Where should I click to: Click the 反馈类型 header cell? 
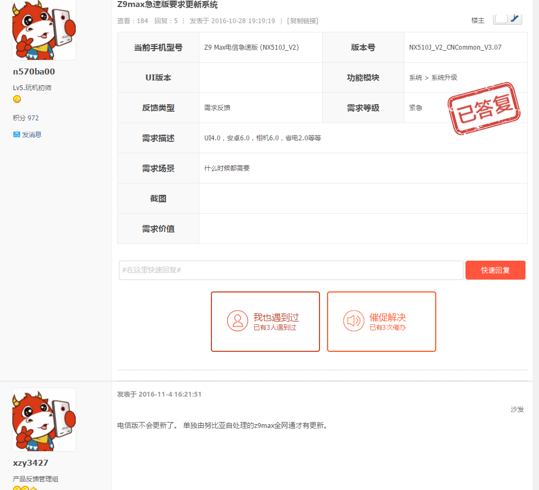pyautogui.click(x=158, y=108)
